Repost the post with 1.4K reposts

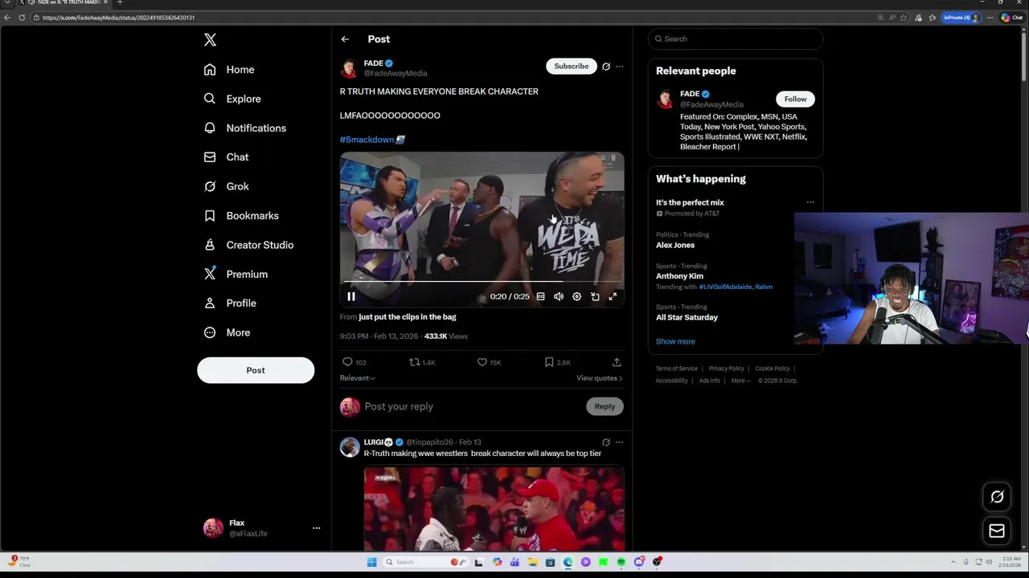[422, 362]
